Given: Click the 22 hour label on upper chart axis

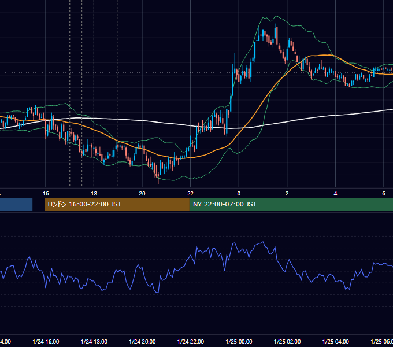Looking at the screenshot, I should point(191,194).
